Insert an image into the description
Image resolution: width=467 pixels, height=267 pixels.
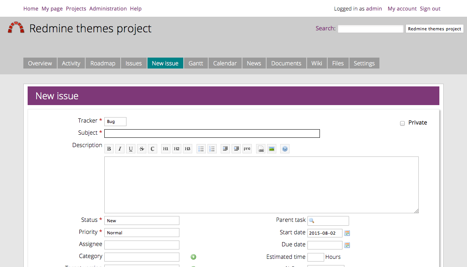coord(272,149)
